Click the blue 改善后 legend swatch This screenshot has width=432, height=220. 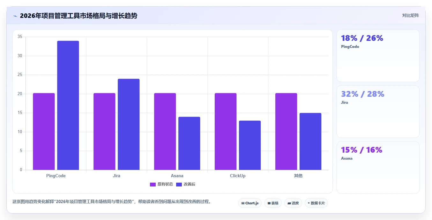(179, 184)
